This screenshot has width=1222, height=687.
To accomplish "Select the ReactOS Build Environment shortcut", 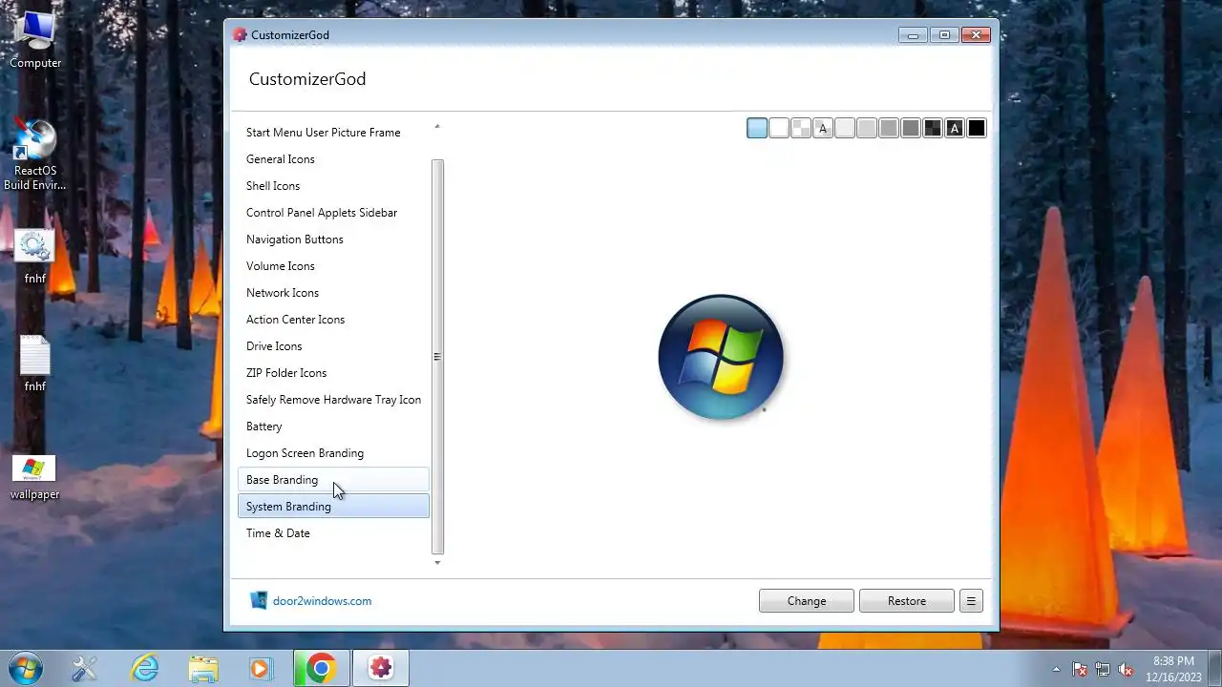I will point(35,156).
